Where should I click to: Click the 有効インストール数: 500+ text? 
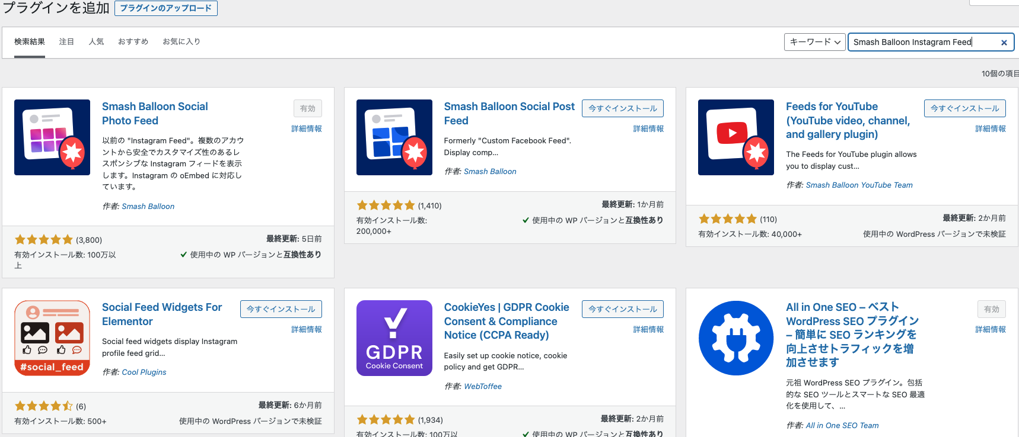pos(60,422)
